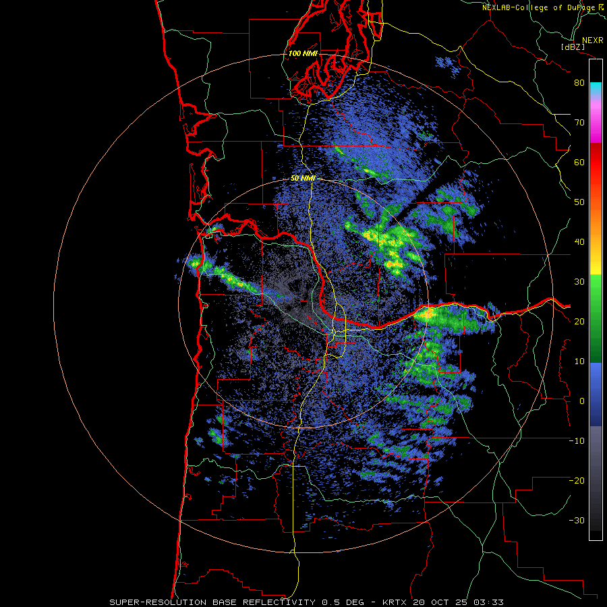607x607 pixels.
Task: Click the 60 dBZ scale value
Action: [x=579, y=162]
